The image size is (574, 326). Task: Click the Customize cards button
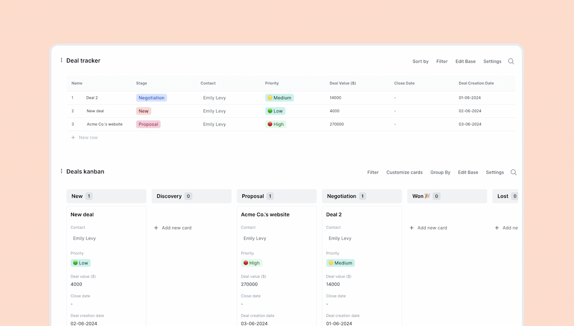point(404,172)
